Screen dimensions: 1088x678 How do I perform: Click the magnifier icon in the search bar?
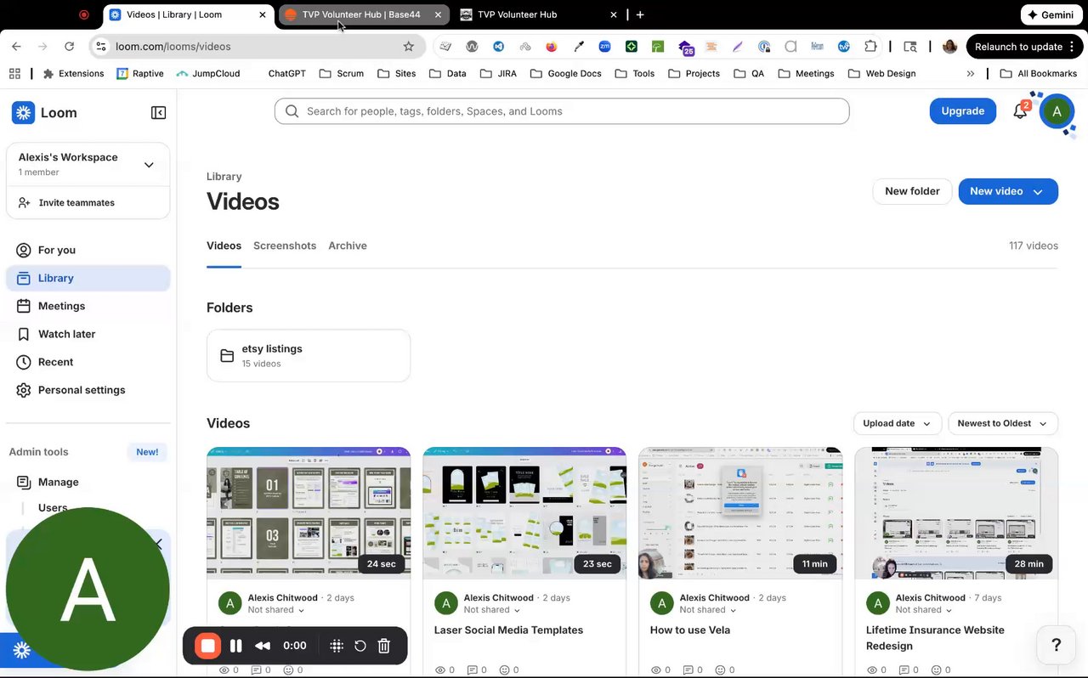click(292, 111)
